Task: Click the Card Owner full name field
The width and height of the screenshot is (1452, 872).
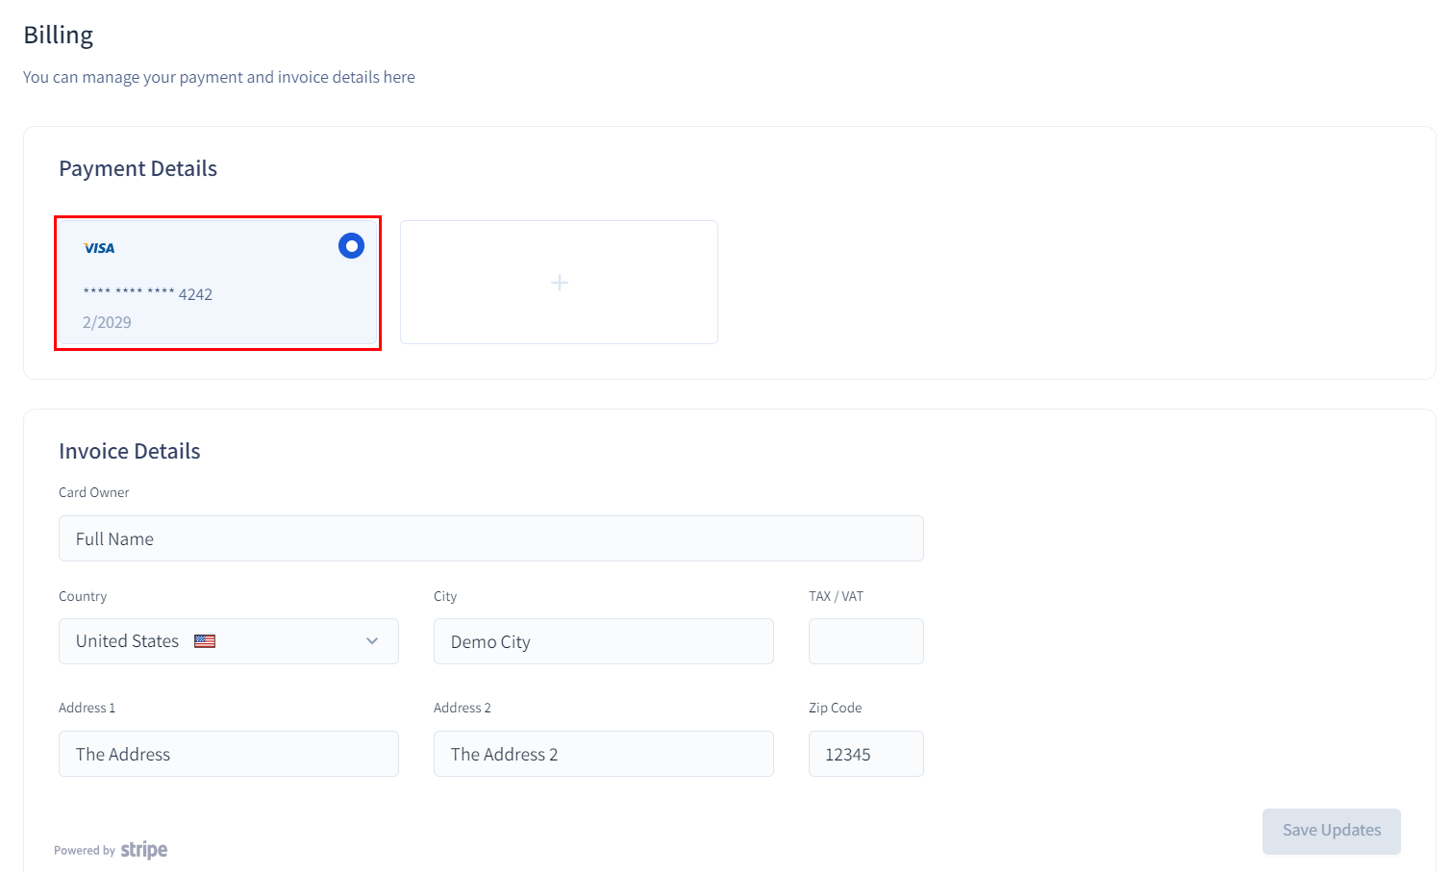Action: pos(490,538)
